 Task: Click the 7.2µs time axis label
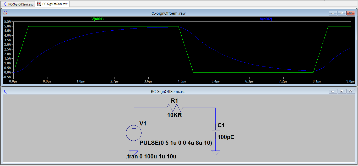click(x=283, y=81)
